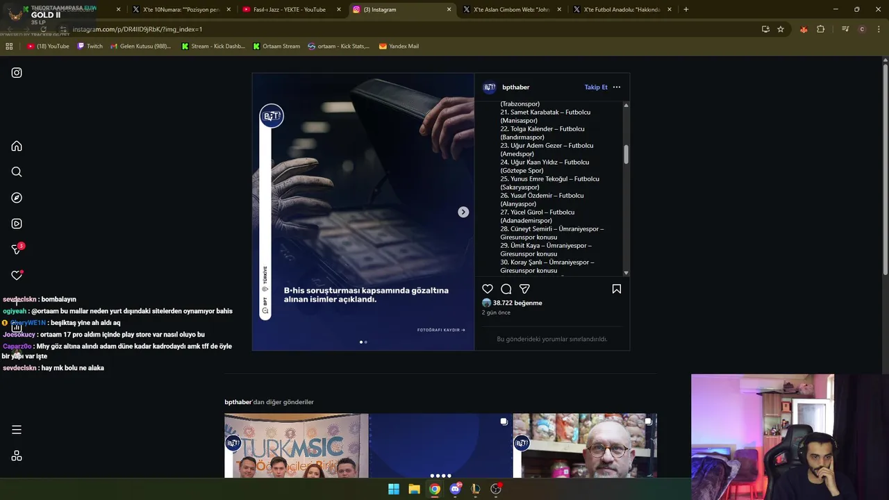This screenshot has width=889, height=500.
Task: Click the address bar URL
Action: coord(138,29)
